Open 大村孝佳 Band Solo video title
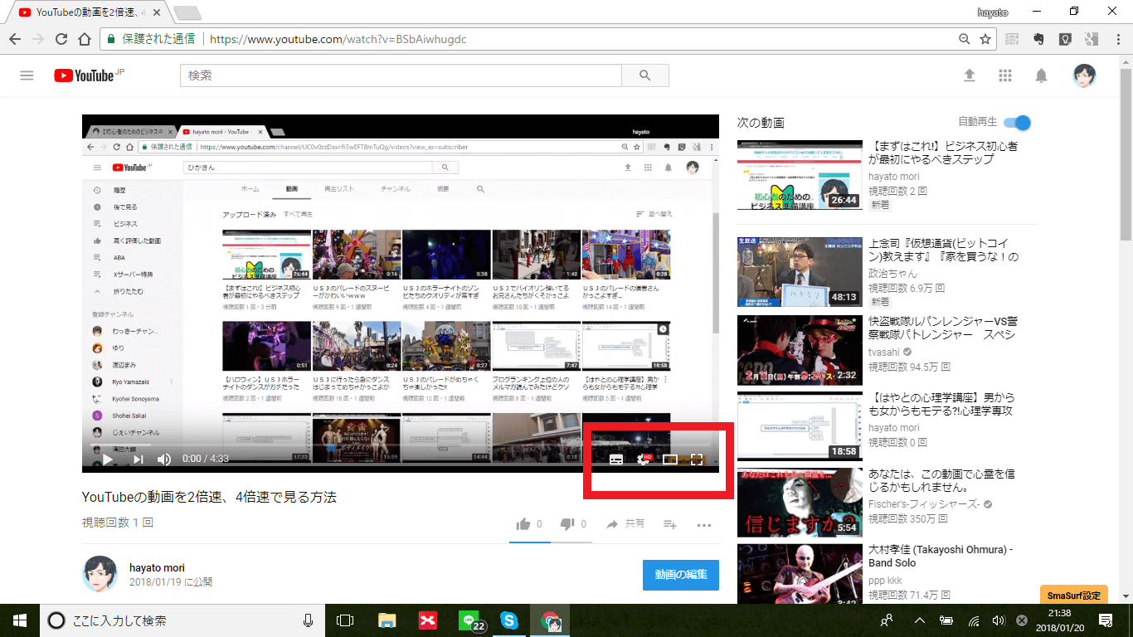Viewport: 1133px width, 637px height. coord(941,557)
